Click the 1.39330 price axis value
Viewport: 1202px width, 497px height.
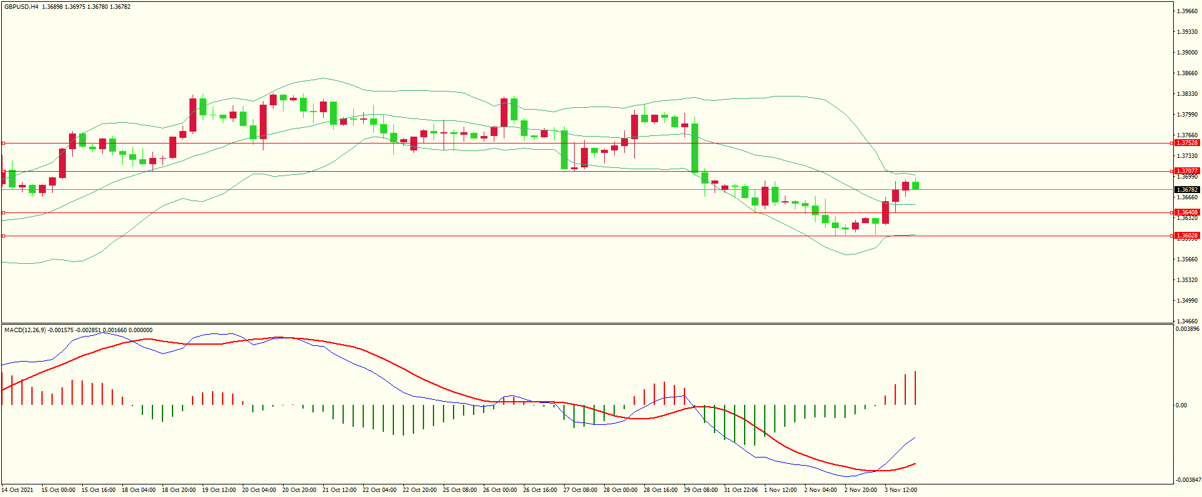pyautogui.click(x=1188, y=32)
